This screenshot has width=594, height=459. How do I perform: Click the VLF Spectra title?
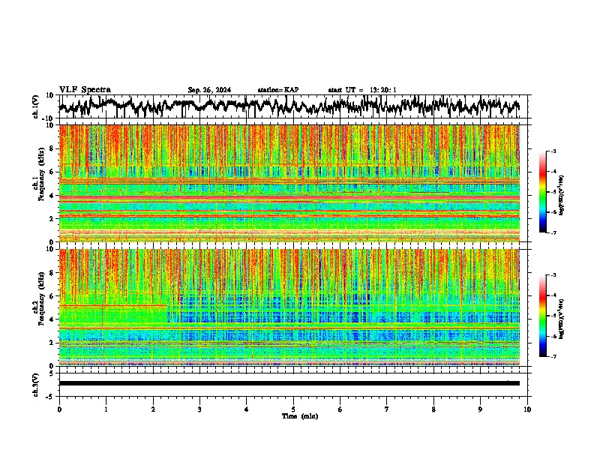click(85, 90)
